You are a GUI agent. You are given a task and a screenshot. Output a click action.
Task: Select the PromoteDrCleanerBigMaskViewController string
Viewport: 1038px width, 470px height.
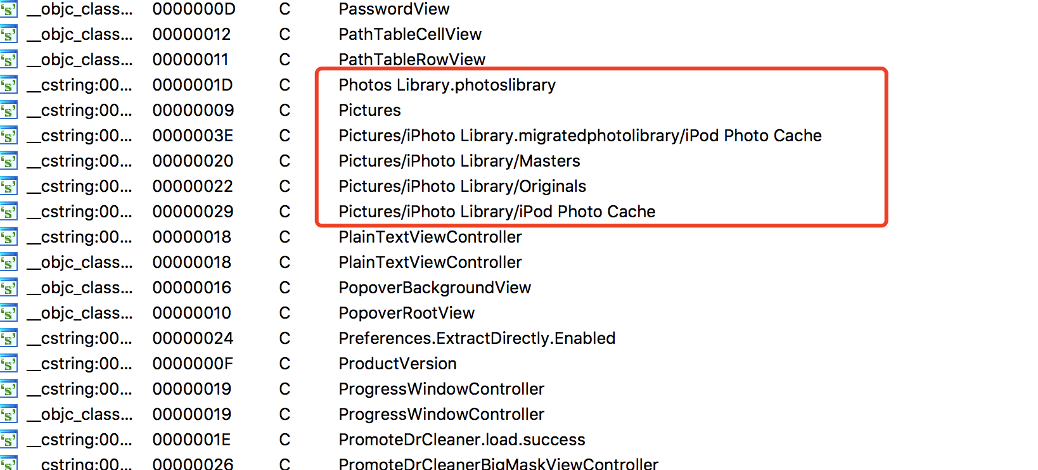tap(498, 464)
